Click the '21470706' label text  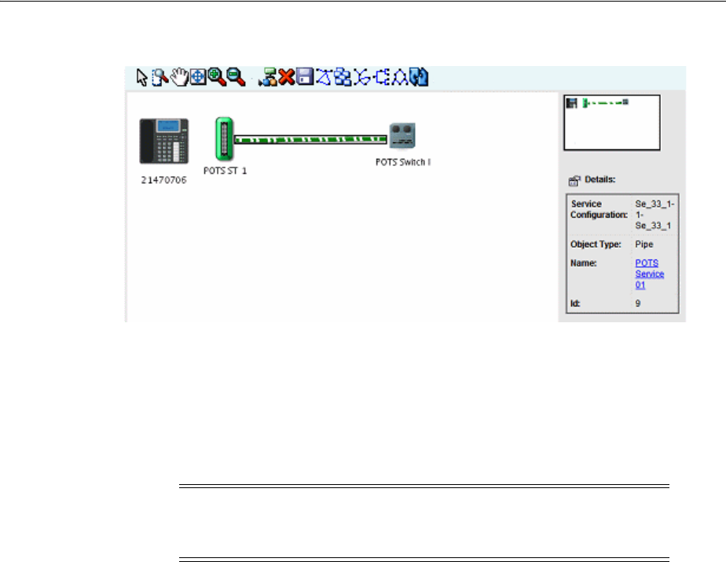tap(164, 180)
